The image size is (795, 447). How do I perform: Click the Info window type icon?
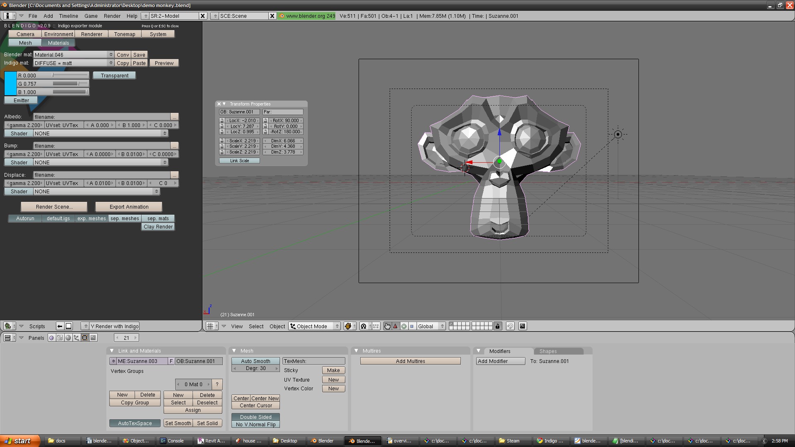(10, 16)
